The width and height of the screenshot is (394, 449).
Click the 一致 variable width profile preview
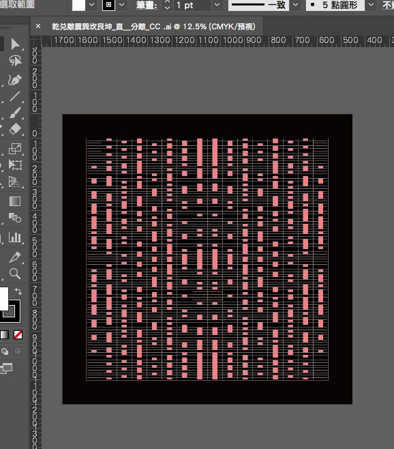pos(260,5)
